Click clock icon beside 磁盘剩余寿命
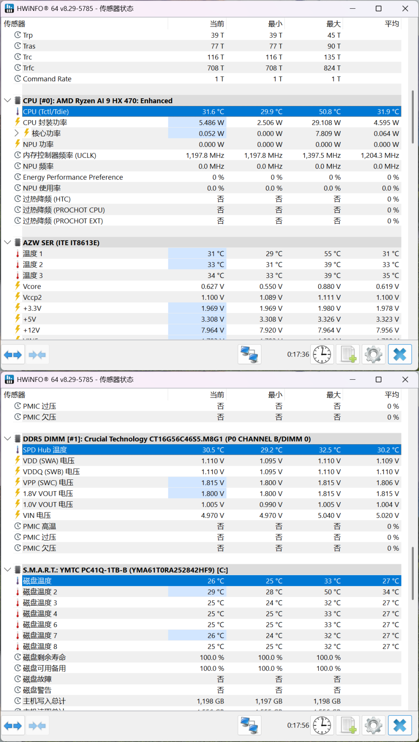Screen dimensions: 419x742 [x=17, y=657]
